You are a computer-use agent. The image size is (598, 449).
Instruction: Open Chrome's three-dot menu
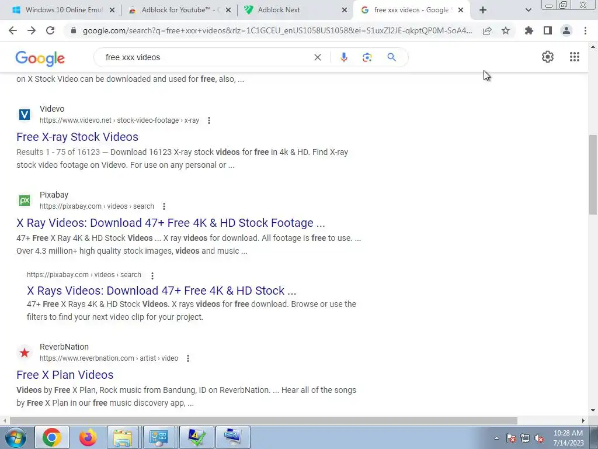(x=585, y=30)
